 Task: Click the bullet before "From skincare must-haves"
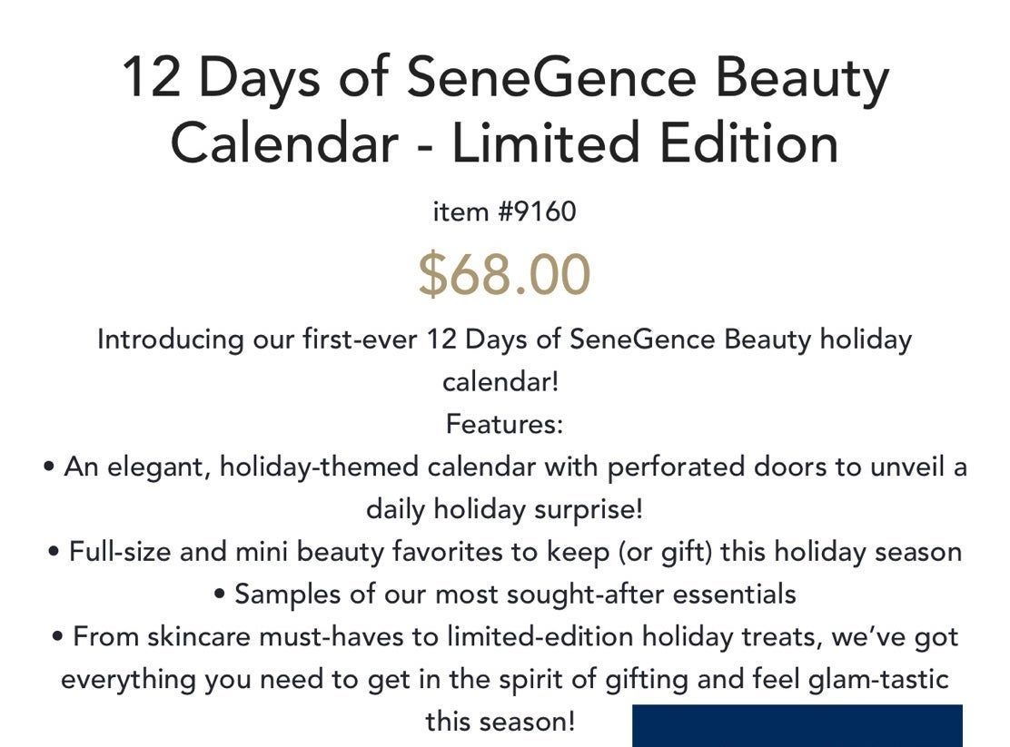pyautogui.click(x=58, y=637)
